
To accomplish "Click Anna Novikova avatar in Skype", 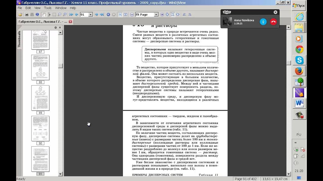I will pyautogui.click(x=227, y=22).
